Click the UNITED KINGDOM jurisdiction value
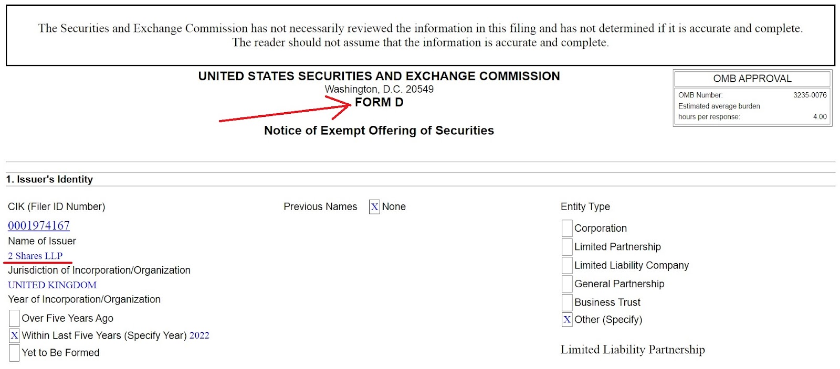This screenshot has height=369, width=840. (x=52, y=285)
